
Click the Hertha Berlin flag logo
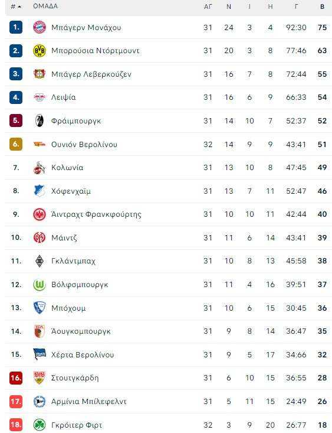click(40, 354)
